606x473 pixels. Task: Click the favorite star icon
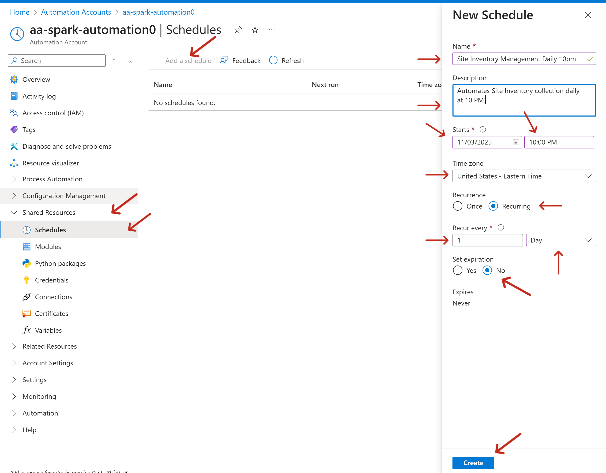[255, 30]
